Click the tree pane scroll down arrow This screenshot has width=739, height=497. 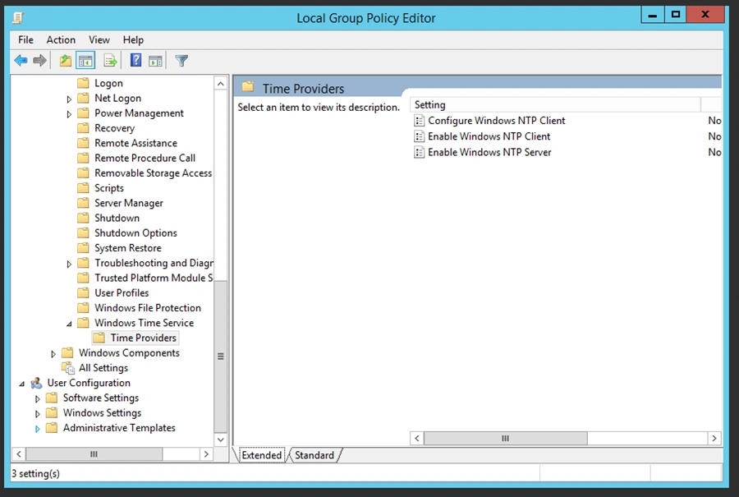[x=221, y=439]
